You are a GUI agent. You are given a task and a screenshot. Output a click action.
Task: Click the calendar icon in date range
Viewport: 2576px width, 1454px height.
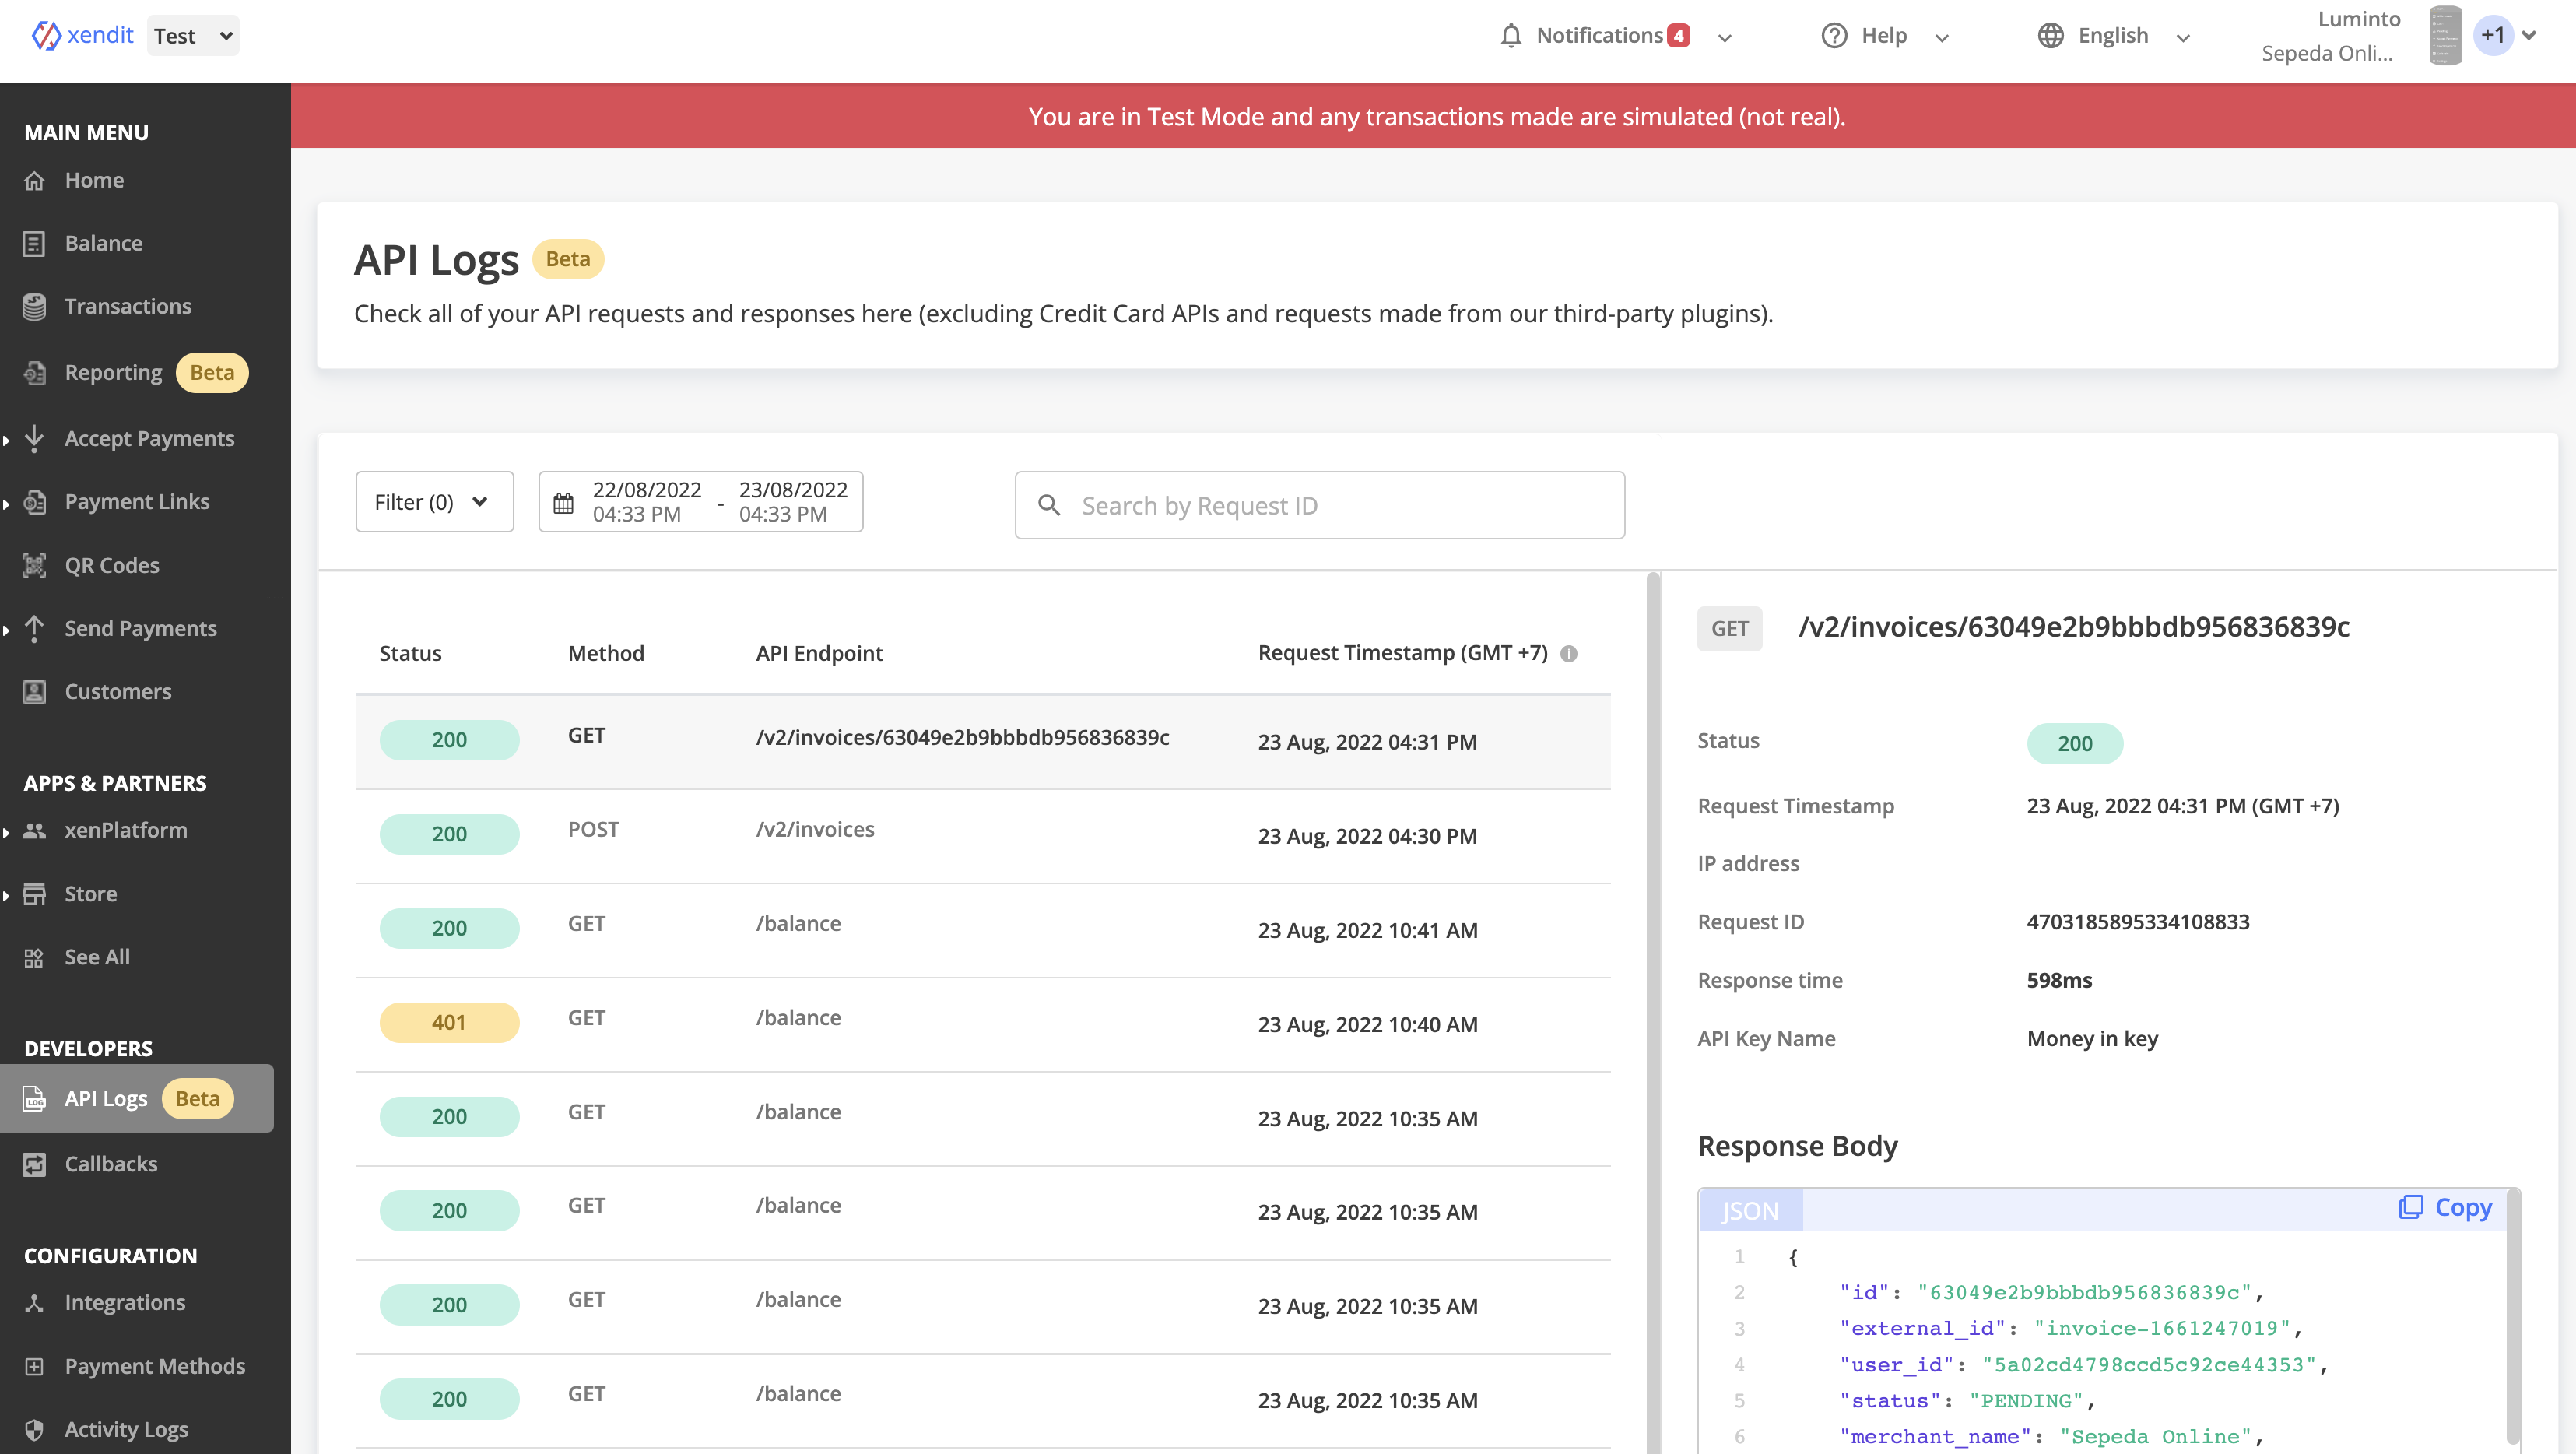click(564, 503)
